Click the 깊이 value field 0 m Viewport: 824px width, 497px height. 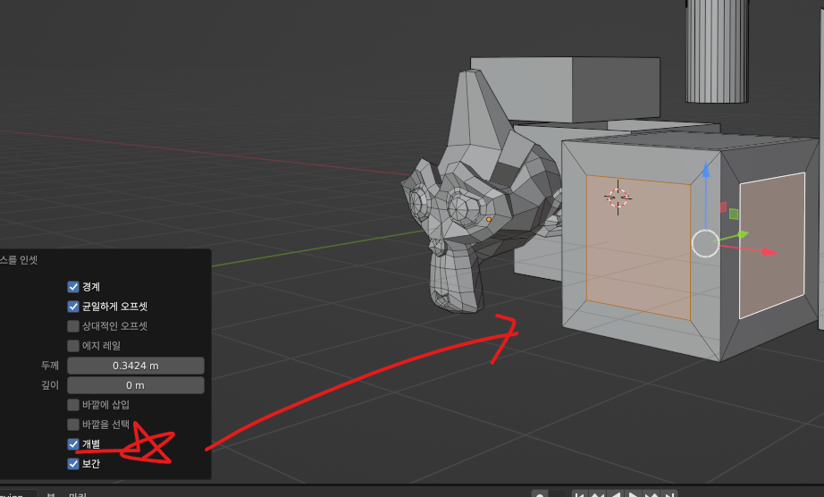pos(136,385)
